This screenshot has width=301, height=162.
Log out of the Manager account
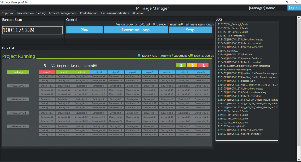point(294,8)
